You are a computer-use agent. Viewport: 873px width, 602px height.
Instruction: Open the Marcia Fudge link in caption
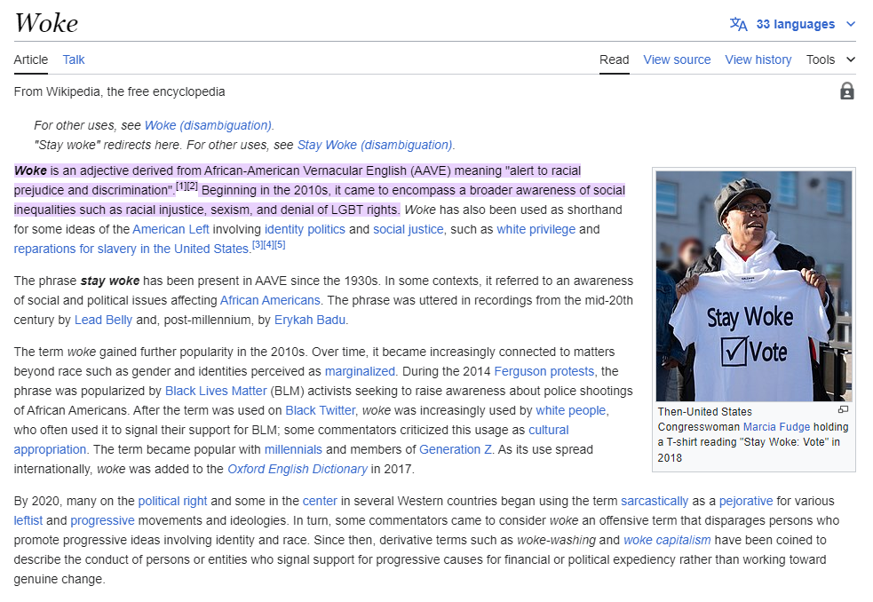pos(777,426)
